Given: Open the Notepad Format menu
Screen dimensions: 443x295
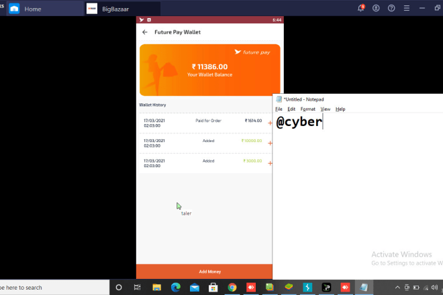Looking at the screenshot, I should [307, 109].
